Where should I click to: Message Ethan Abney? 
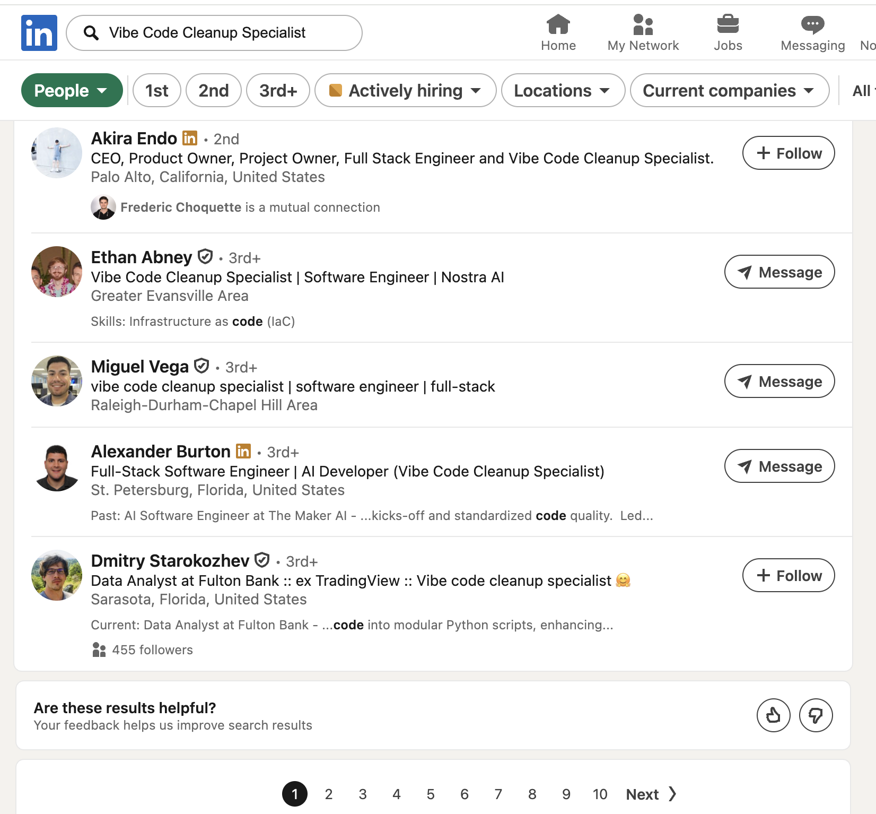coord(779,272)
